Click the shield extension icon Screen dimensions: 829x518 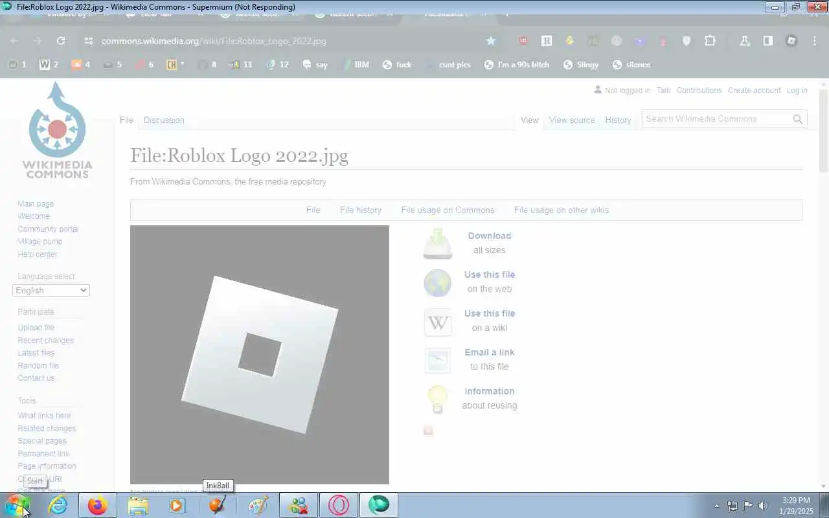pyautogui.click(x=687, y=41)
